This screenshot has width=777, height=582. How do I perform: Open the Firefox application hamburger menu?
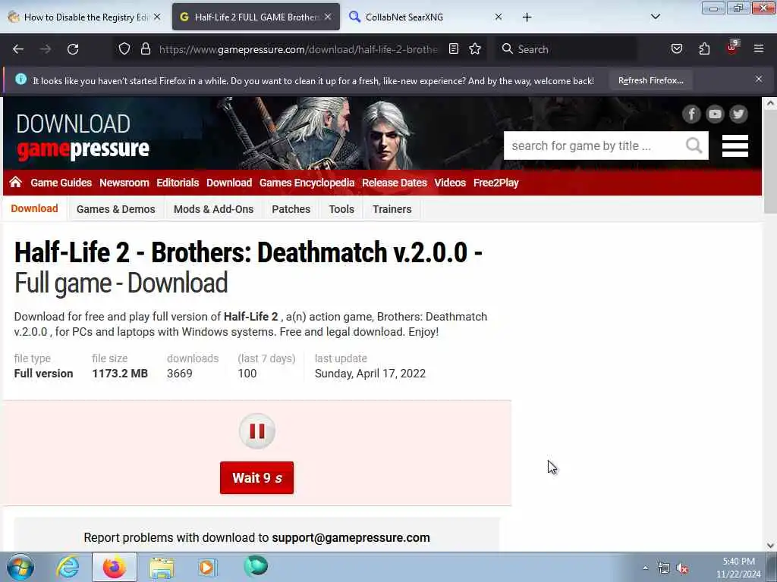pos(759,49)
